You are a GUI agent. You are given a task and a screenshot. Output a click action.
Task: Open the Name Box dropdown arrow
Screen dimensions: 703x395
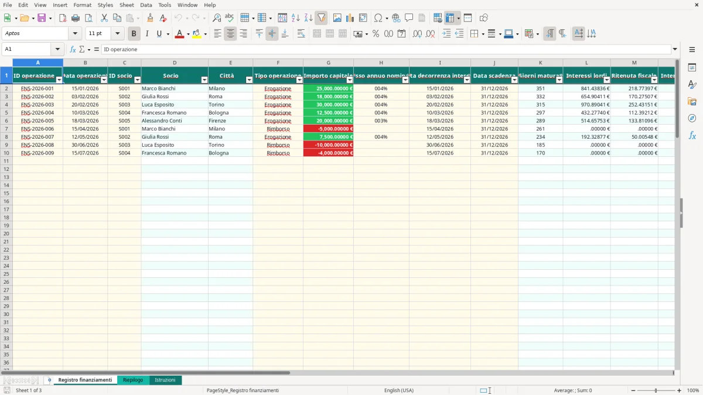pyautogui.click(x=57, y=49)
